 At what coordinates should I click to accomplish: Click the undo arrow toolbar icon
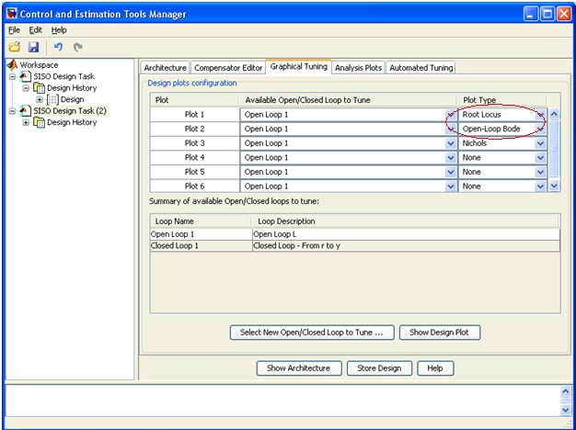(58, 47)
